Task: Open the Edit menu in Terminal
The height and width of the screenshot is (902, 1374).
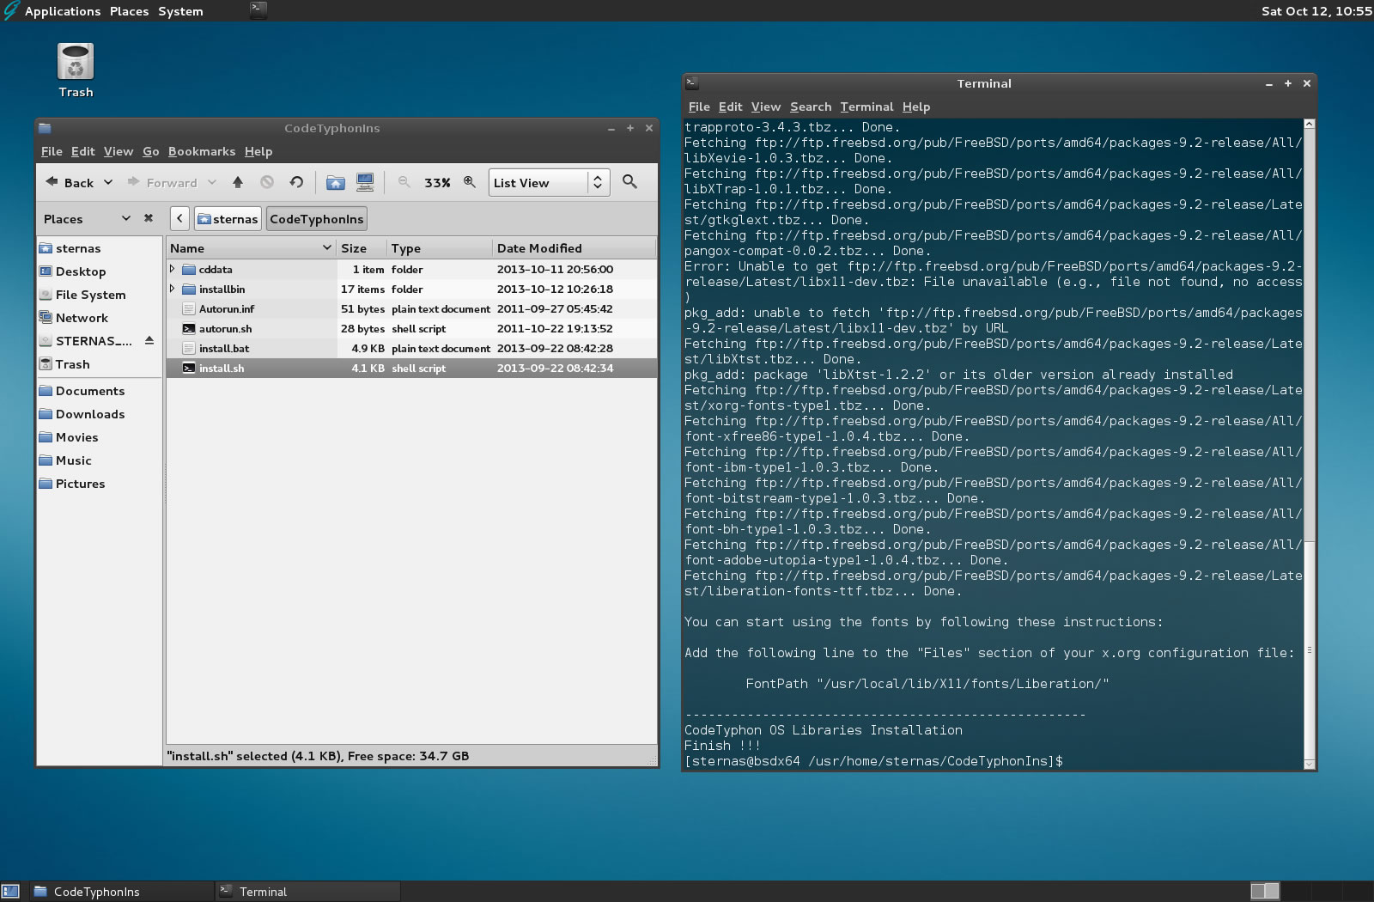Action: pos(730,107)
